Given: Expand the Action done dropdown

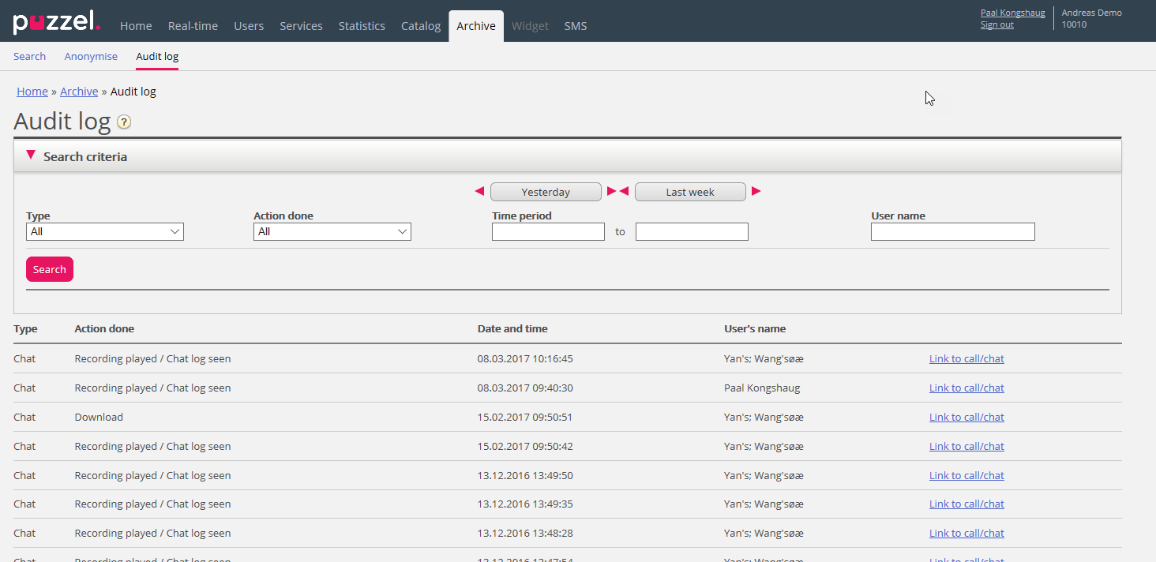Looking at the screenshot, I should (x=332, y=231).
